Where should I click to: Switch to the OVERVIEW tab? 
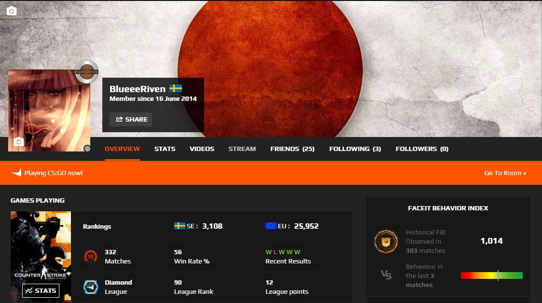(x=123, y=149)
